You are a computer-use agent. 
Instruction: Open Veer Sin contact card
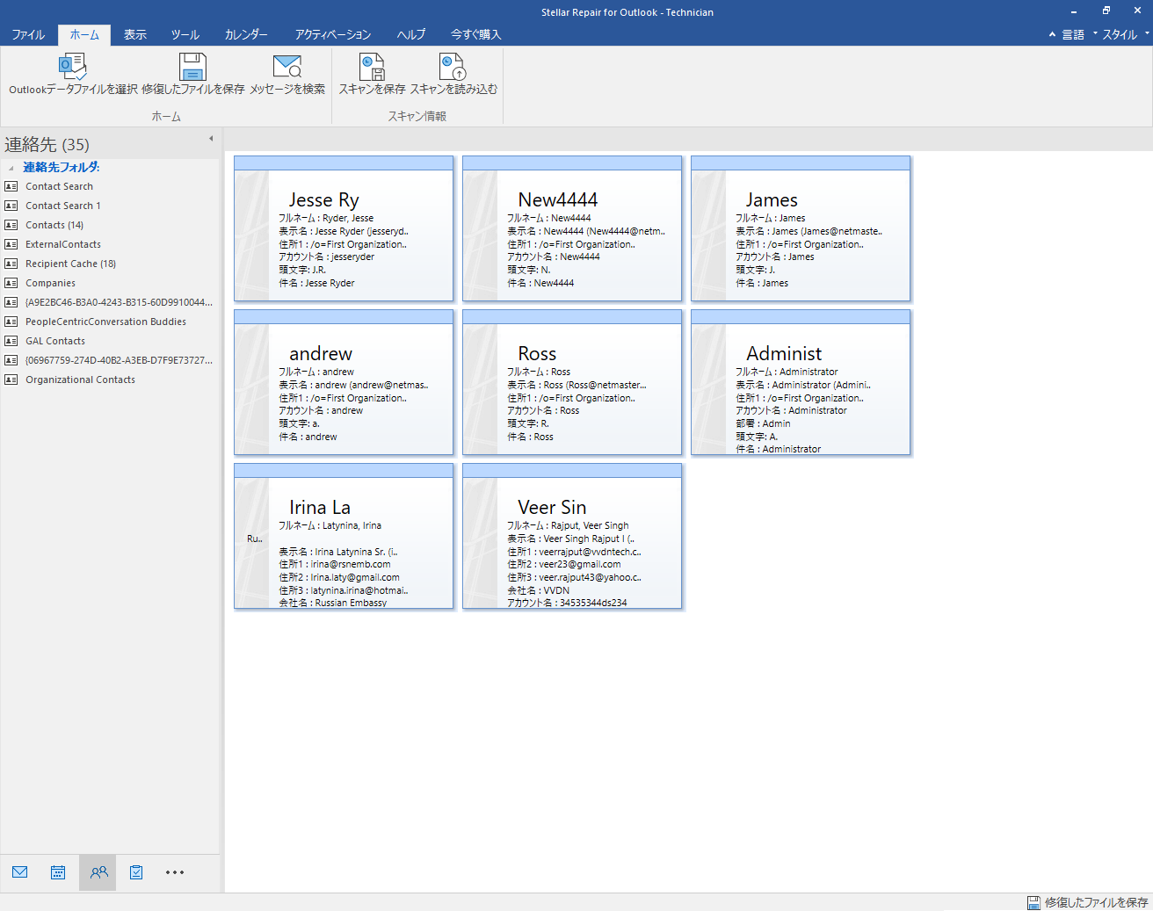572,536
